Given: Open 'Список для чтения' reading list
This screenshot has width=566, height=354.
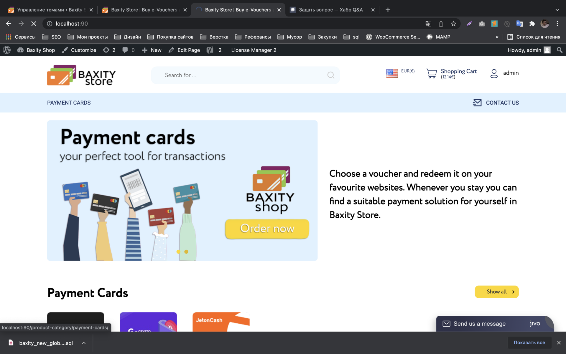Looking at the screenshot, I should (534, 37).
